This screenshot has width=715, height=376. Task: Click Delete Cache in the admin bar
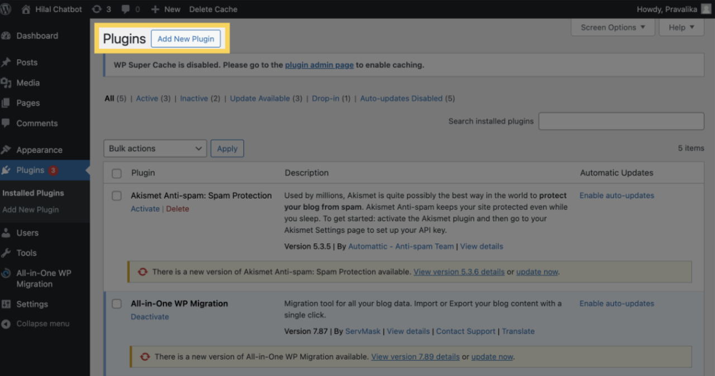coord(213,9)
